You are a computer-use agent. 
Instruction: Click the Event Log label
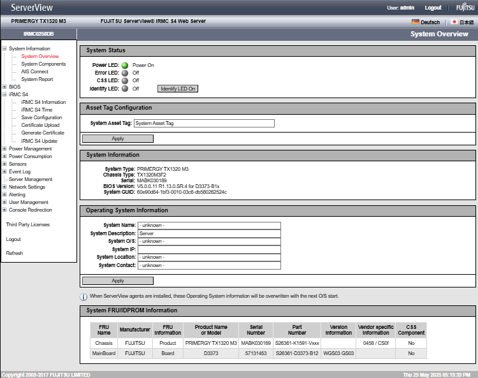20,171
